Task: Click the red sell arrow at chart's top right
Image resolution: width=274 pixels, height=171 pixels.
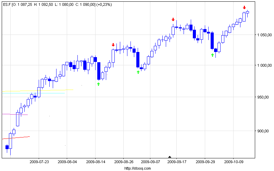Action: tap(245, 8)
